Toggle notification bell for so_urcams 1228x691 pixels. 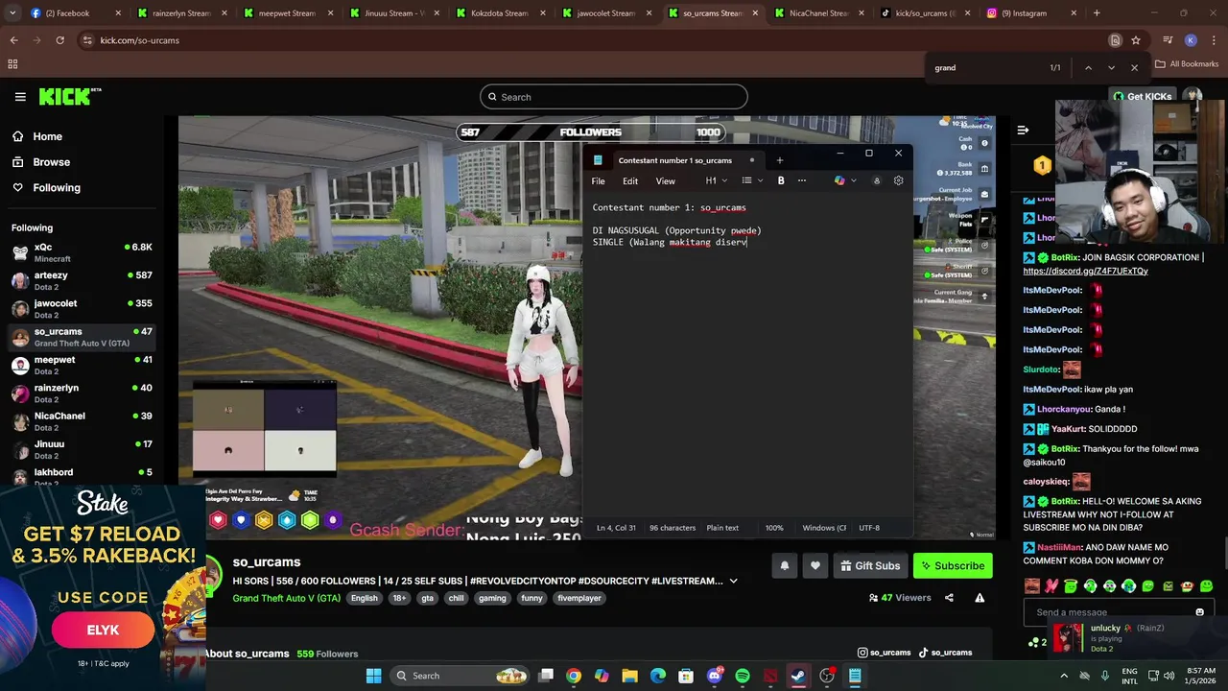pyautogui.click(x=784, y=566)
